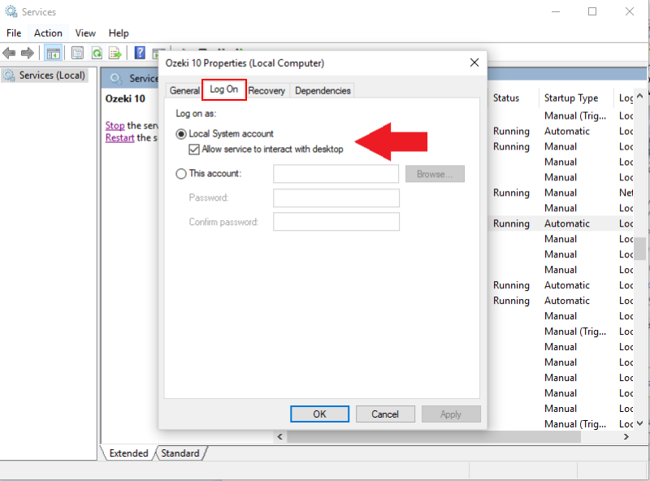Click the Password input field

tap(336, 197)
